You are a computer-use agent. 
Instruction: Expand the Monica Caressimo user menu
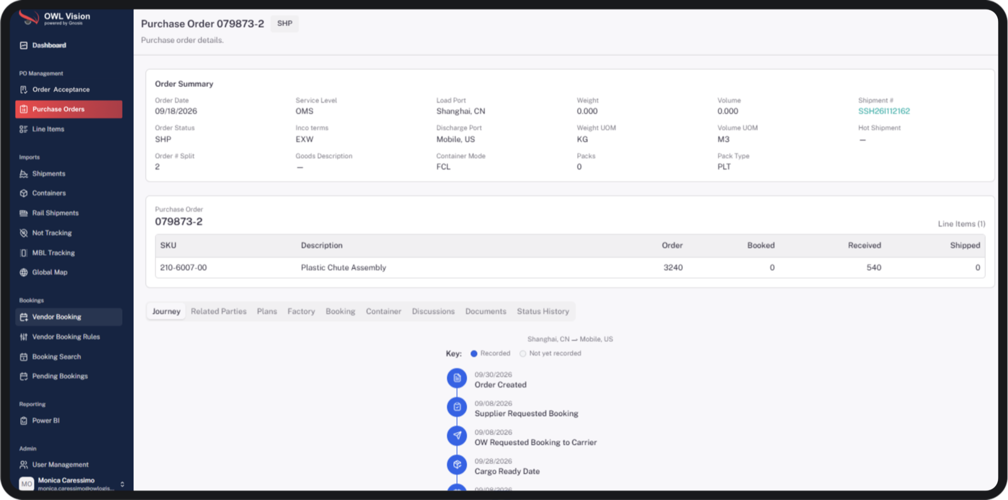122,484
